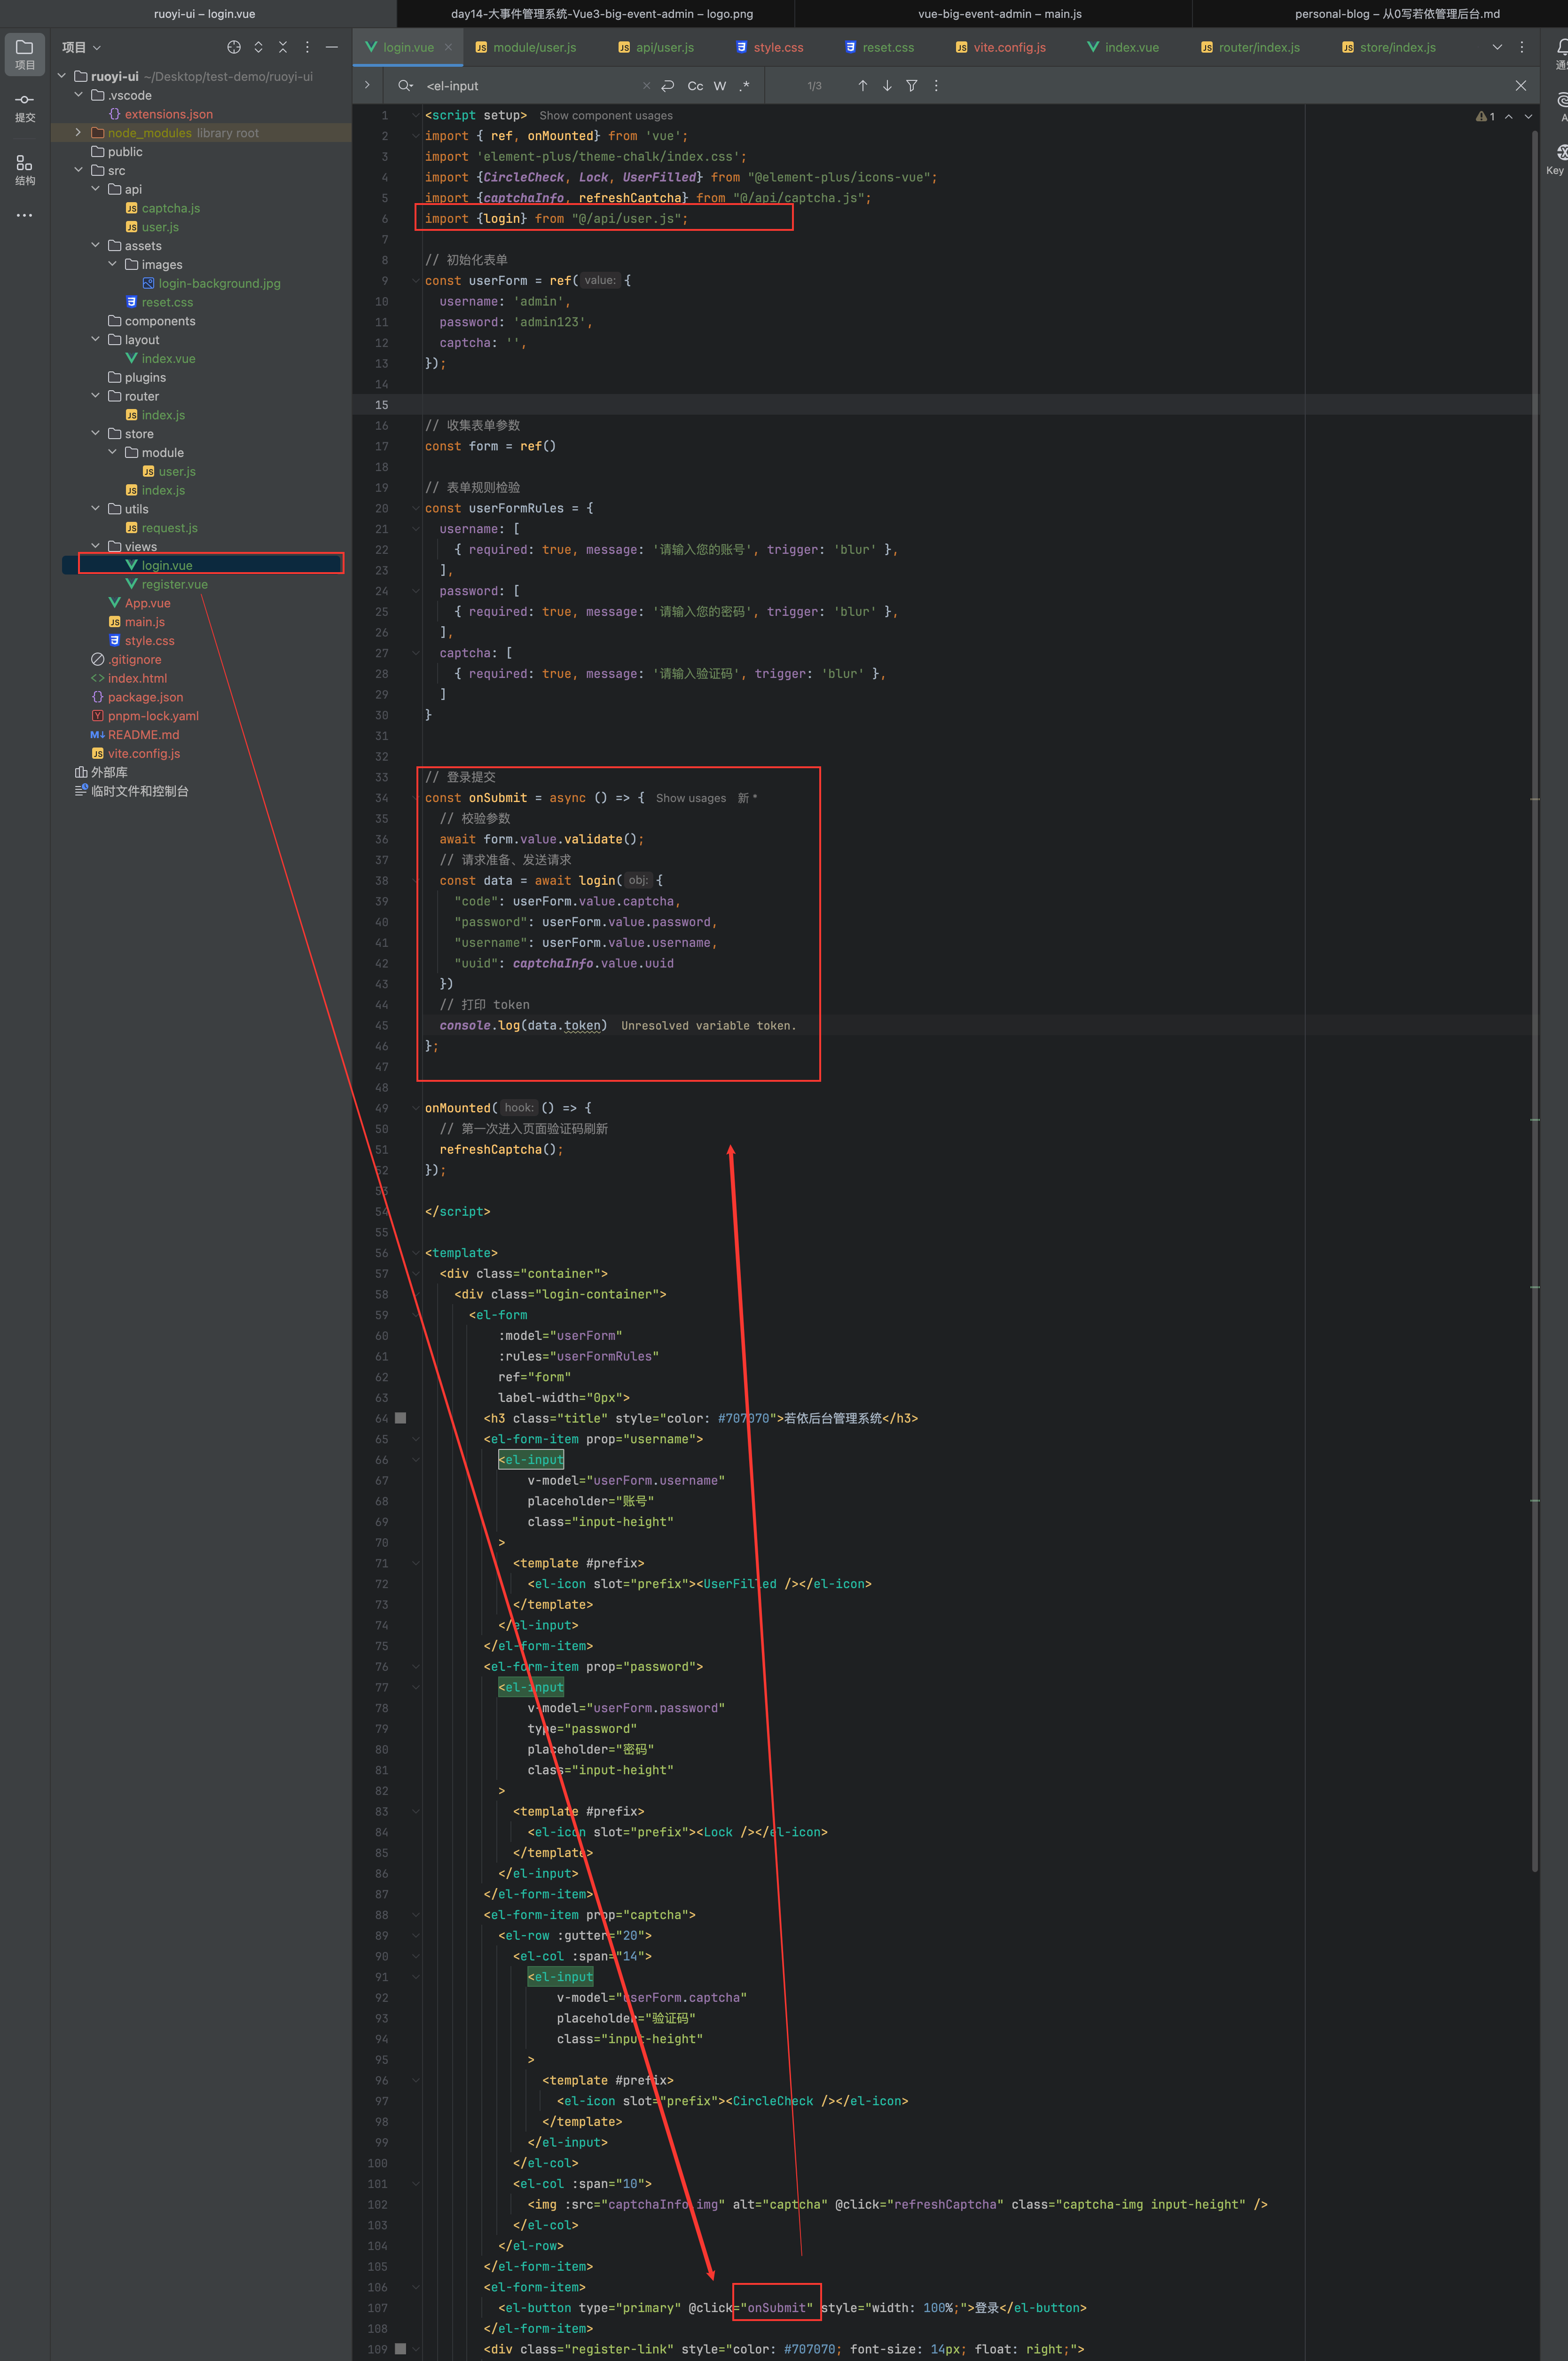This screenshot has width=1568, height=2361.
Task: Open the 项目 view dropdown
Action: (82, 47)
